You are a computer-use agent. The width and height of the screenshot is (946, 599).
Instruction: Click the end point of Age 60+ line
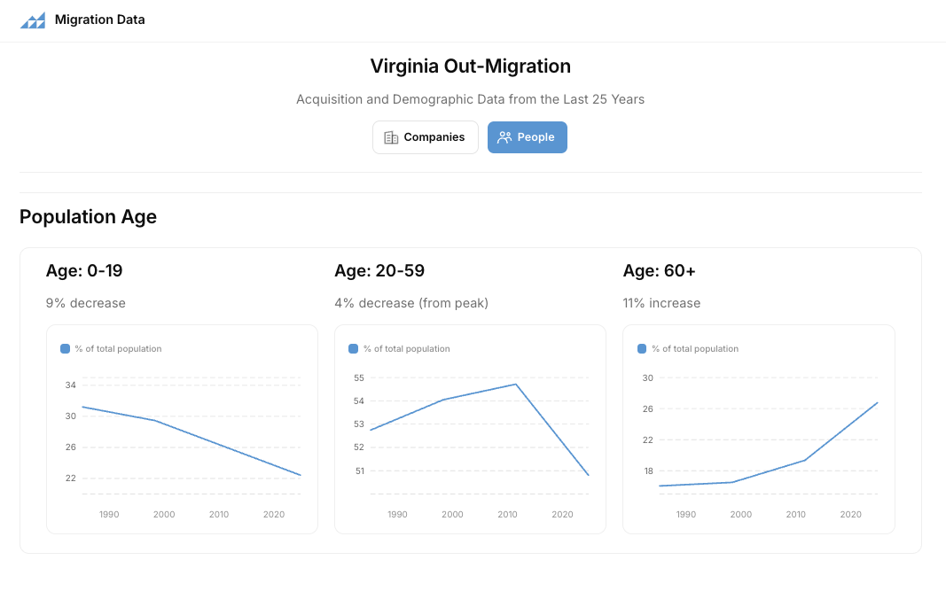[x=877, y=402]
